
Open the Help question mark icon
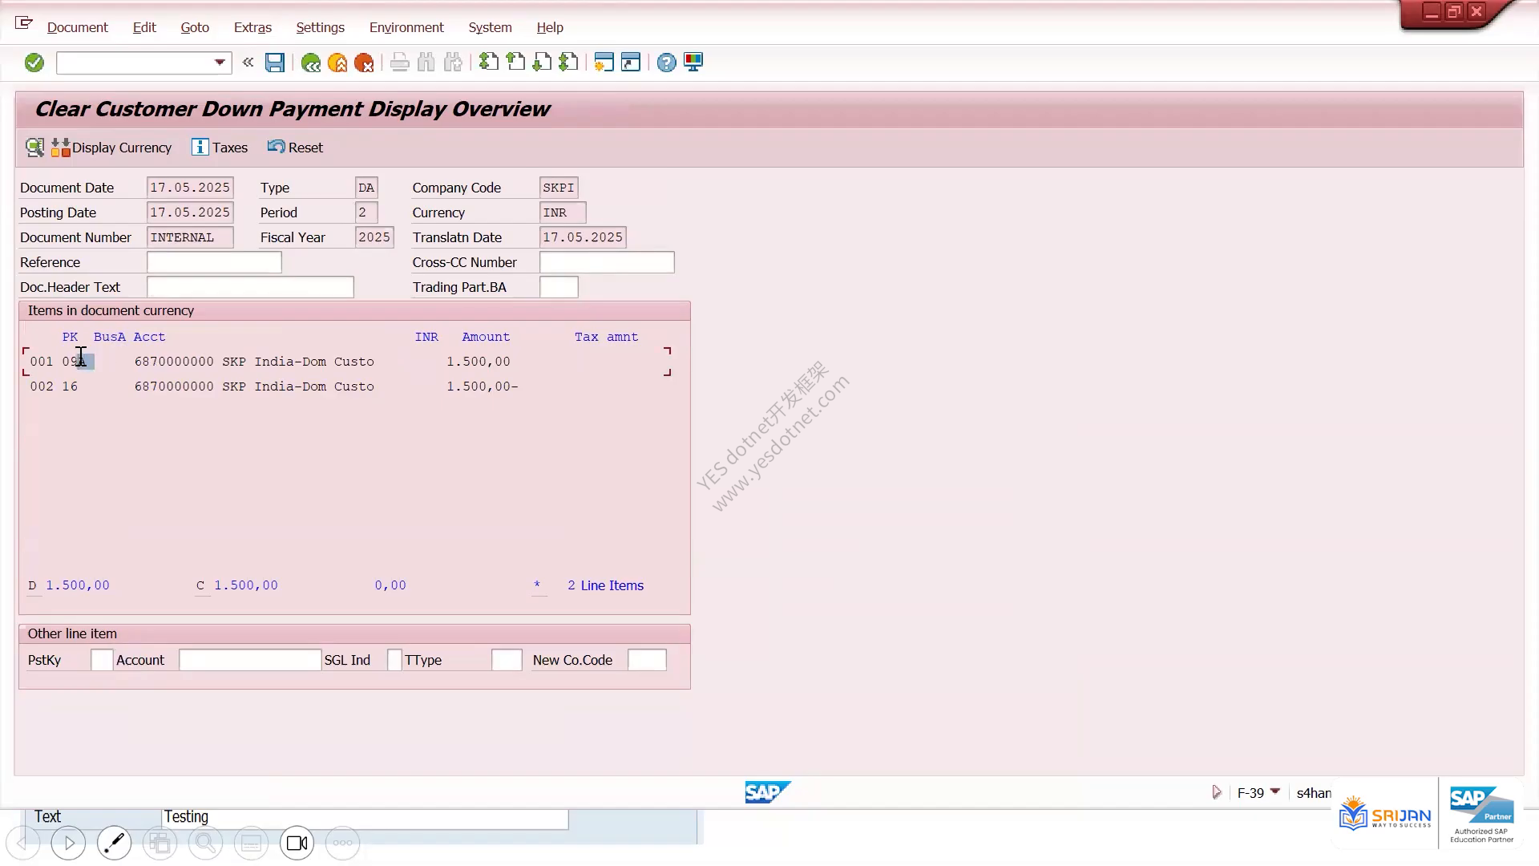pos(666,63)
